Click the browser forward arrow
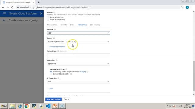 8,7
